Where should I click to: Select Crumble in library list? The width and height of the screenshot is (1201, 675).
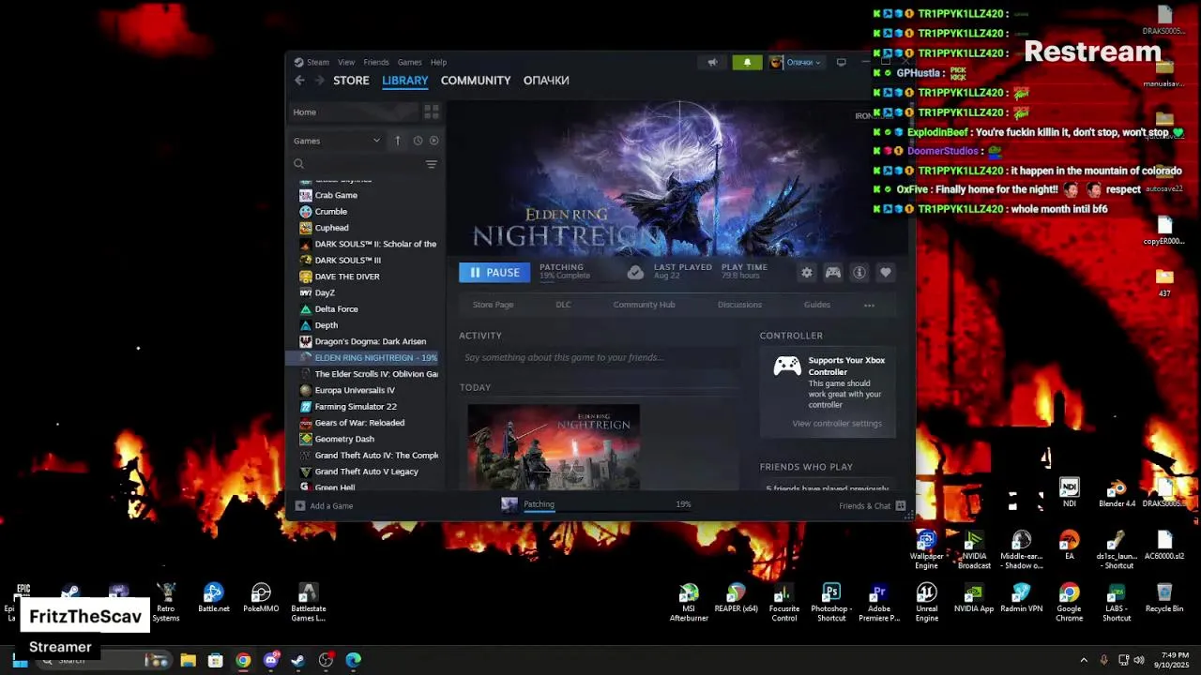[330, 212]
